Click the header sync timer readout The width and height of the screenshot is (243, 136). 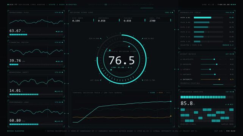click(224, 5)
